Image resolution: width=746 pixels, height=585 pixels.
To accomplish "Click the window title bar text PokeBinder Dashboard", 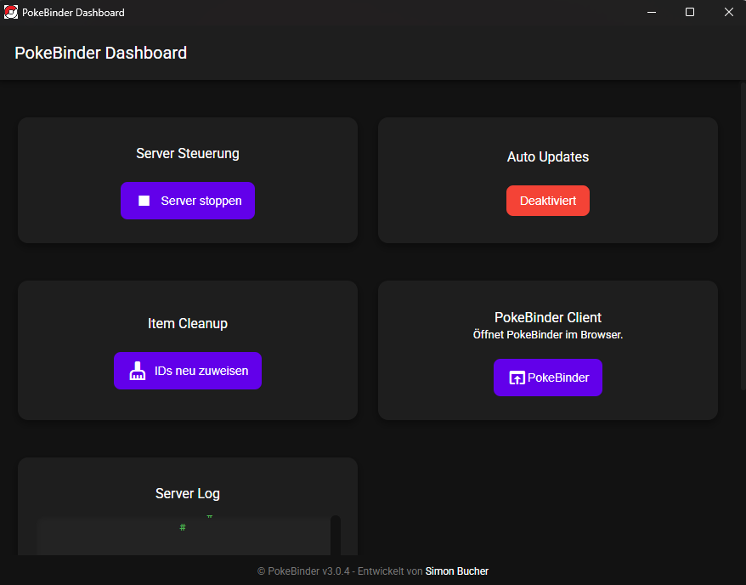I will point(73,13).
